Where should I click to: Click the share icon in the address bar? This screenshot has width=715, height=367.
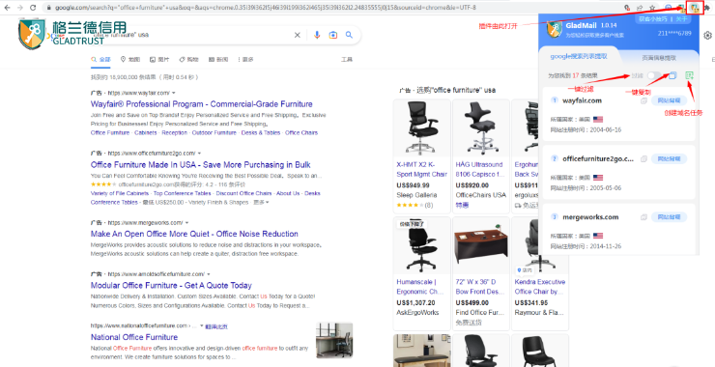(640, 8)
